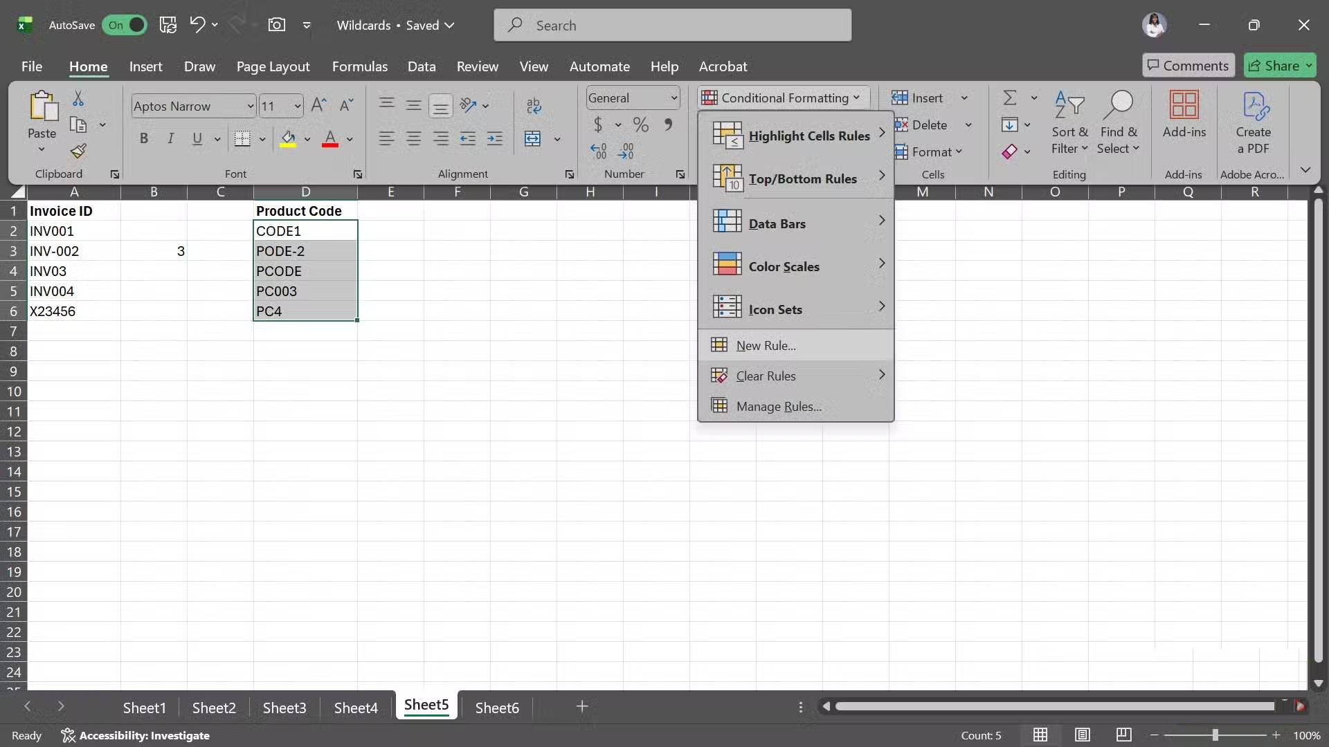Open the AutoSum function

click(1011, 98)
